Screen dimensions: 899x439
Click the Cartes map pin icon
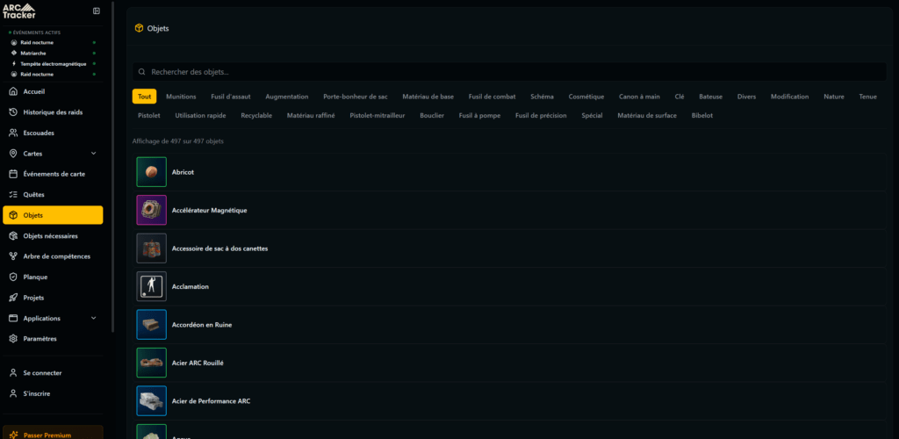coord(13,154)
